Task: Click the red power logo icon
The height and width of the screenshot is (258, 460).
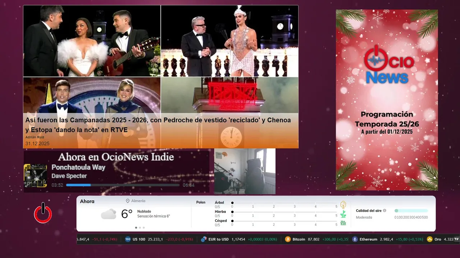Action: pyautogui.click(x=43, y=213)
